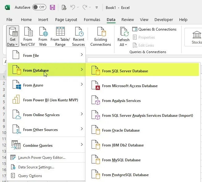Expand the Customize Quick Access Toolbar dropdown
202x182 pixels.
(x=97, y=7)
